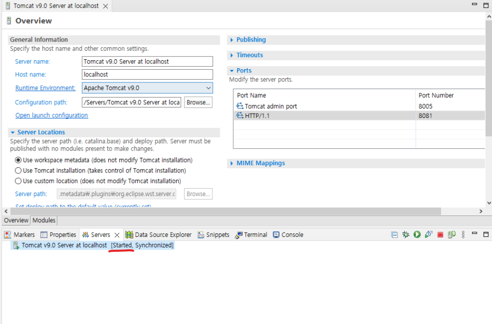Collapse the Server Locations section
492x324 pixels.
13,133
